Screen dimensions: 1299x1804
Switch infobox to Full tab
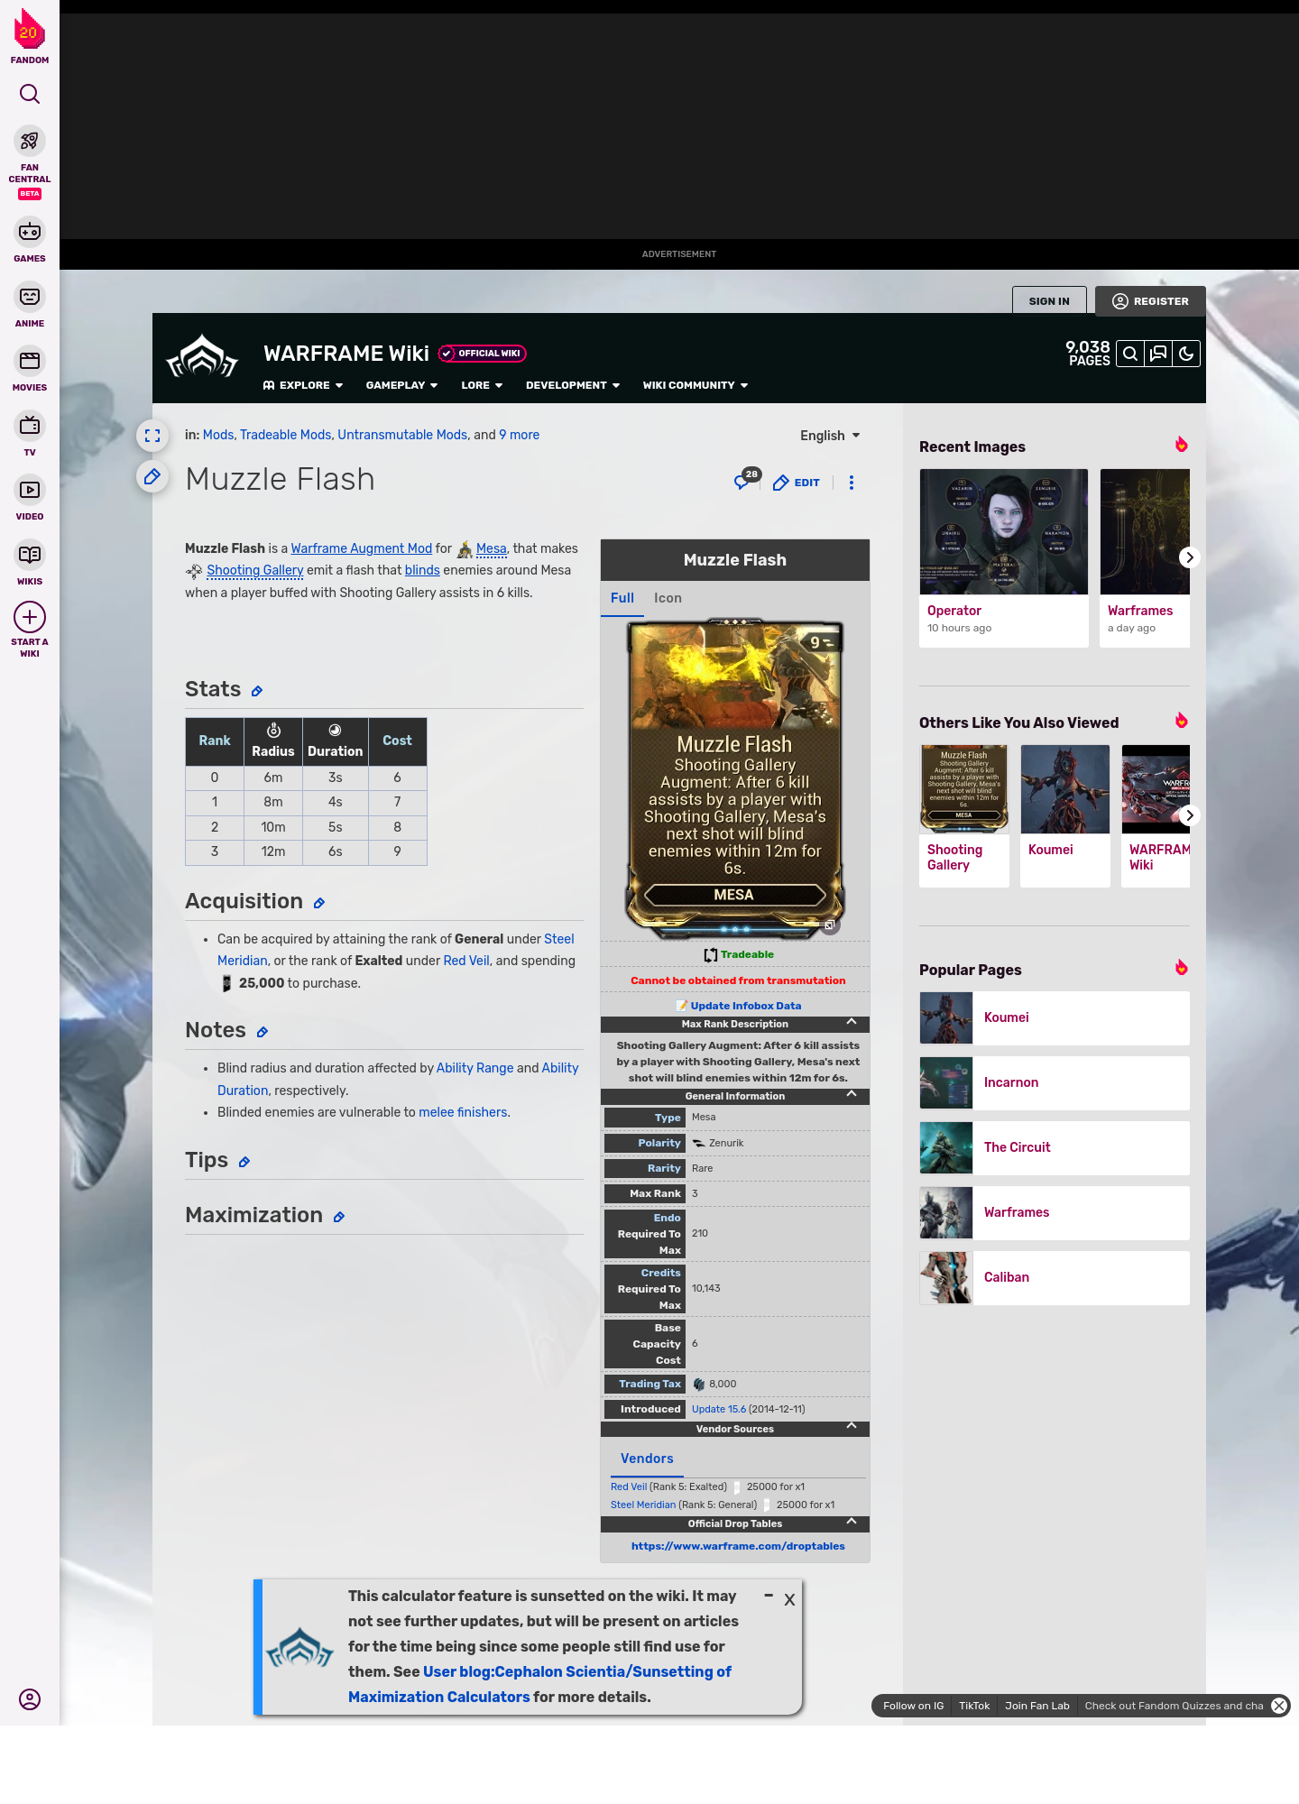[622, 598]
